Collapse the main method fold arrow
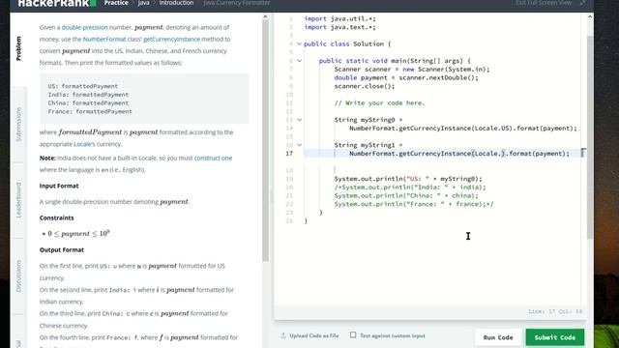This screenshot has height=348, width=619. [x=299, y=61]
